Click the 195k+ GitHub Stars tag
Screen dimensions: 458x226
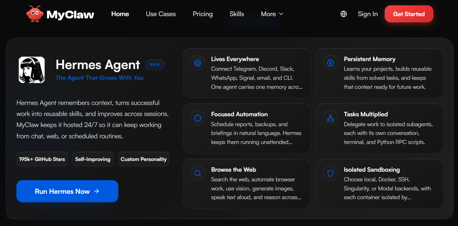[x=42, y=159]
